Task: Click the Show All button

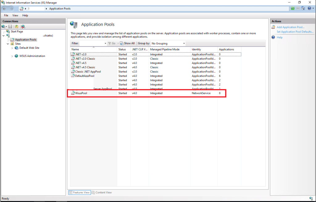Action: 127,43
